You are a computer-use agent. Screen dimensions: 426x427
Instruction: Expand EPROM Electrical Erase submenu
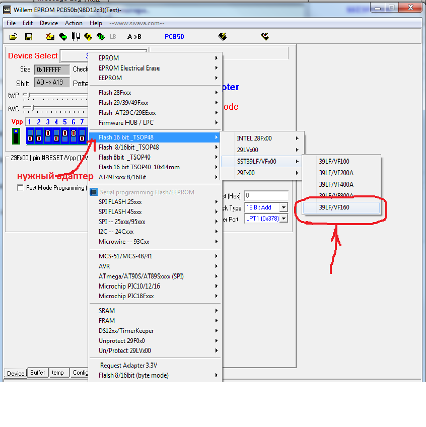(x=156, y=68)
